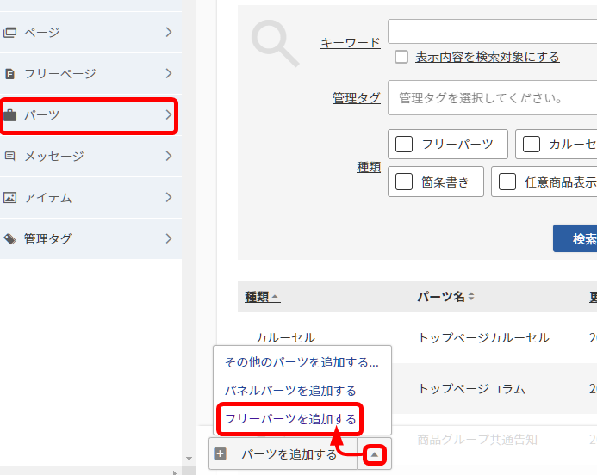The height and width of the screenshot is (475, 597).
Task: Click the ページ sidebar icon
Action: tap(10, 33)
